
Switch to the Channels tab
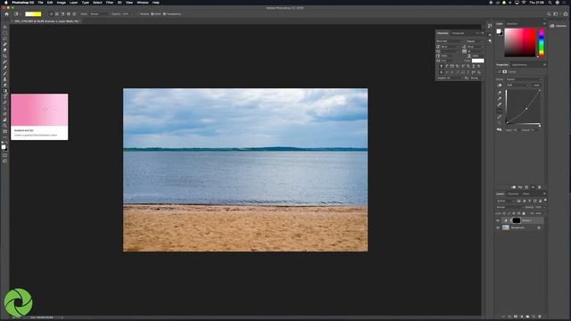[x=513, y=193]
